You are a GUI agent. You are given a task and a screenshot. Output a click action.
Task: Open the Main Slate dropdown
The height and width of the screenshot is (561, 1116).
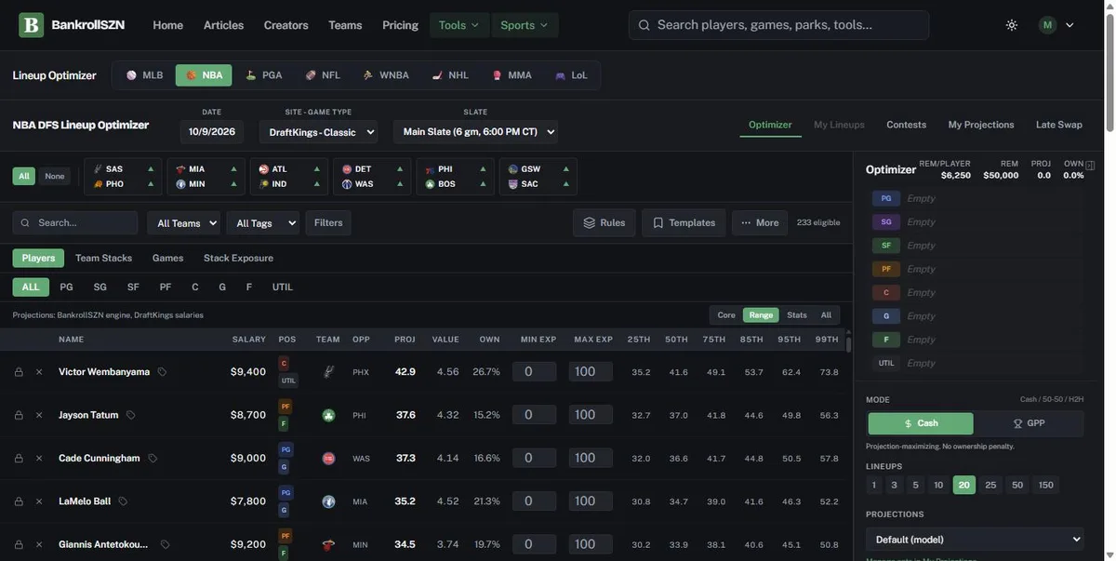pos(475,132)
